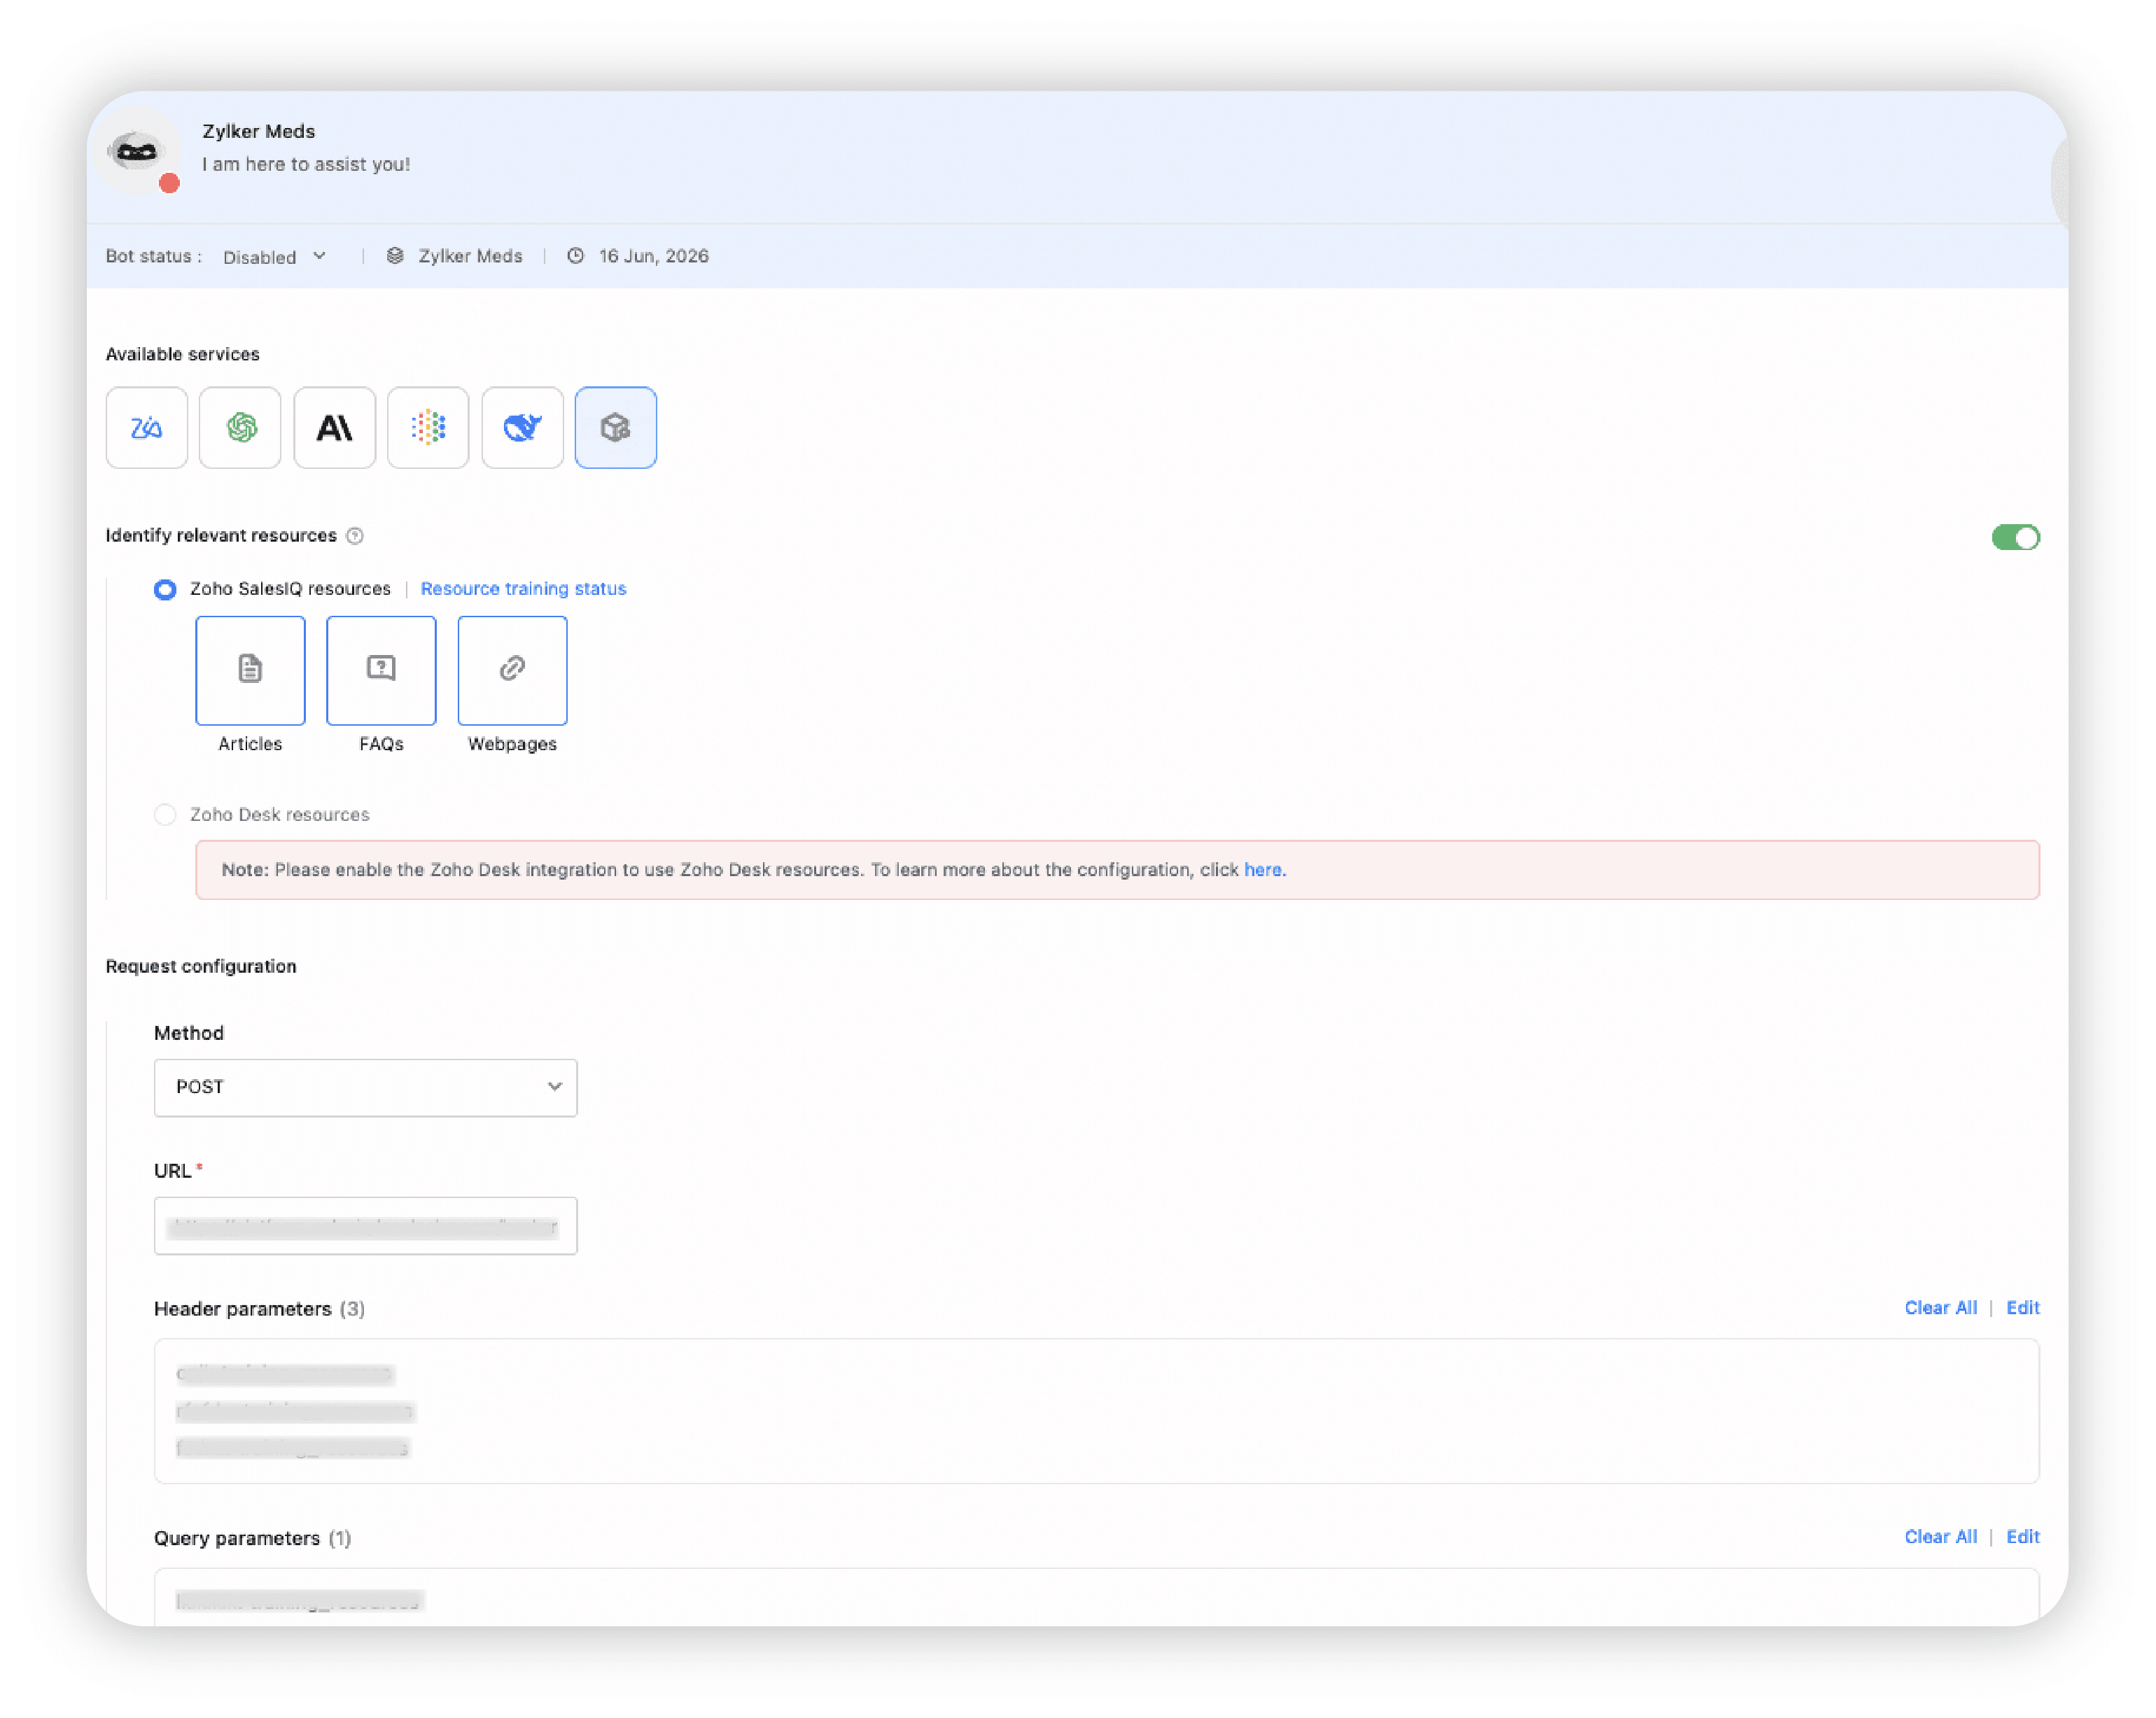Image resolution: width=2156 pixels, height=1718 pixels.
Task: Choose the Articles resource tile
Action: tap(250, 670)
